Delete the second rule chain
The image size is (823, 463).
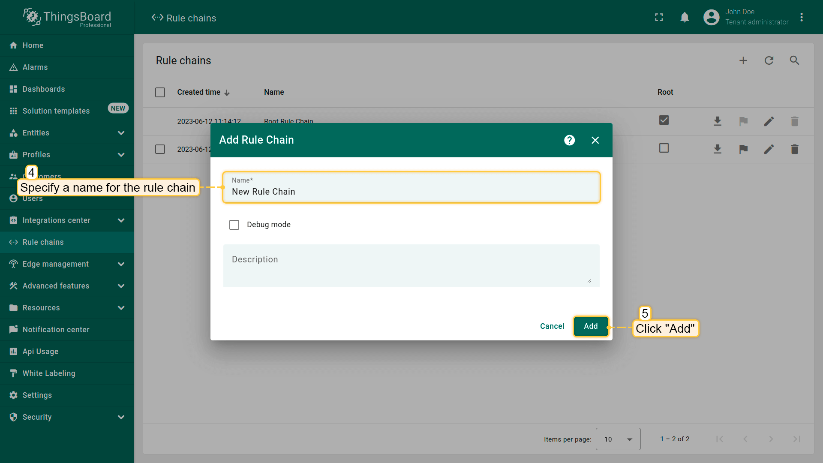point(794,149)
